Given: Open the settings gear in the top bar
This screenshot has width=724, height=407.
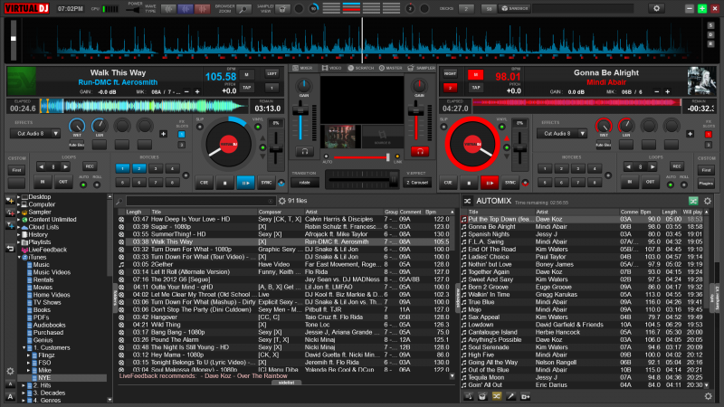Looking at the screenshot, I should 656,8.
